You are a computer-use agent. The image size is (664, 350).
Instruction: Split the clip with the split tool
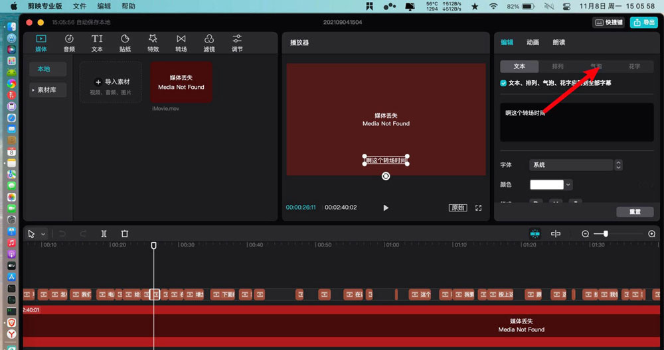tap(104, 234)
